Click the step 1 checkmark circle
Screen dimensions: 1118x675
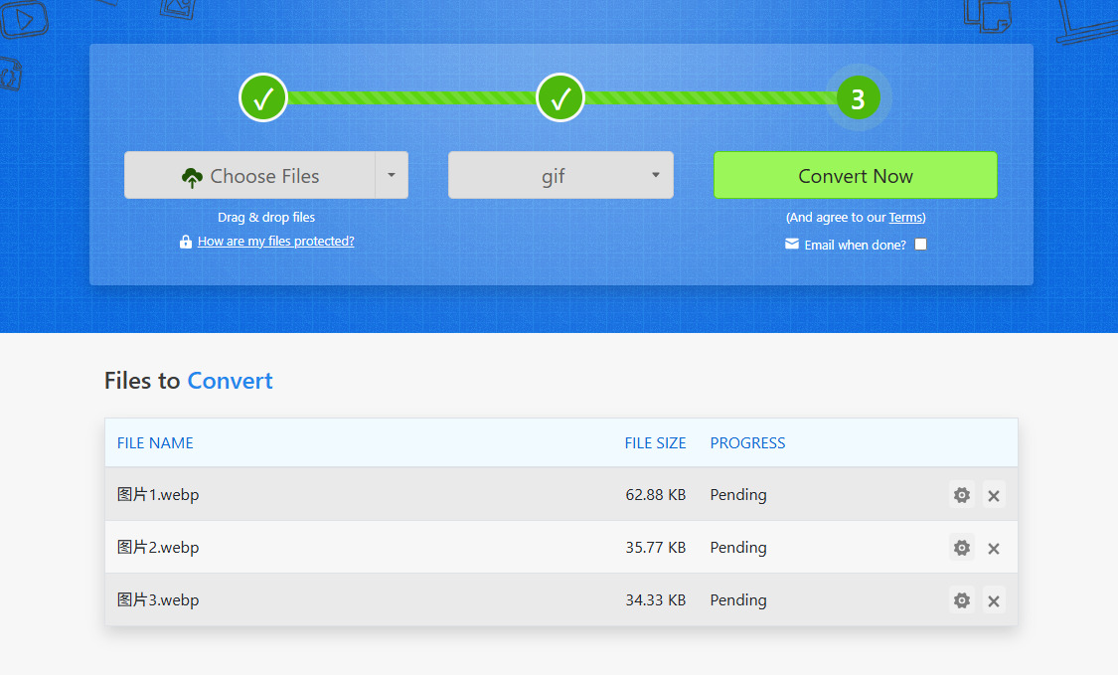(263, 97)
